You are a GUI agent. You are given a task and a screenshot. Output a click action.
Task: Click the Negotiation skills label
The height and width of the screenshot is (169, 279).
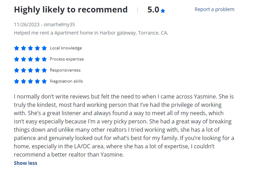pyautogui.click(x=66, y=81)
